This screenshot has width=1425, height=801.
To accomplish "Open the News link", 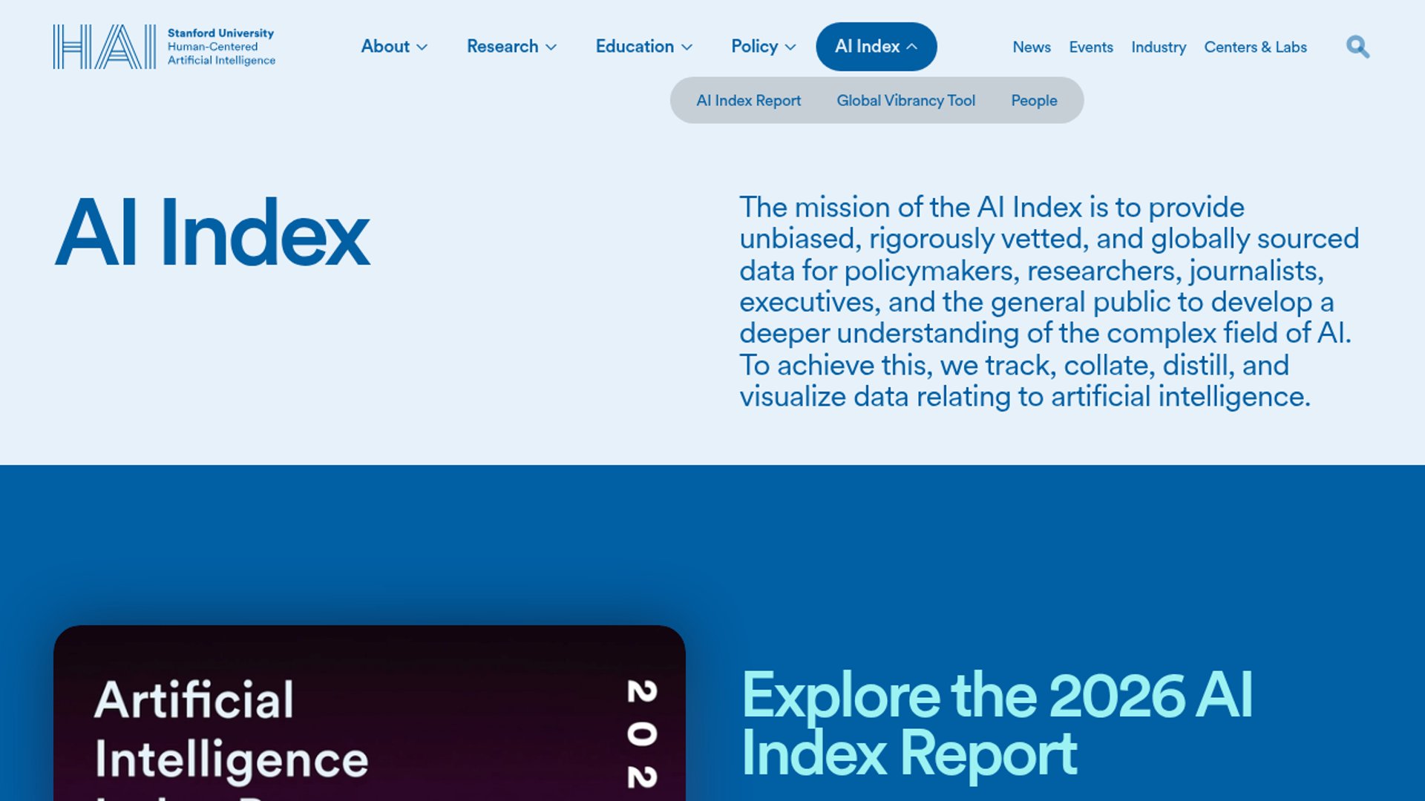I will pos(1032,47).
